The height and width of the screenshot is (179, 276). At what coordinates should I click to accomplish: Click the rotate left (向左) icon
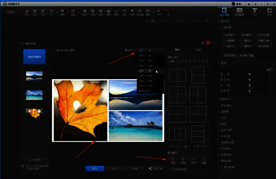172,159
